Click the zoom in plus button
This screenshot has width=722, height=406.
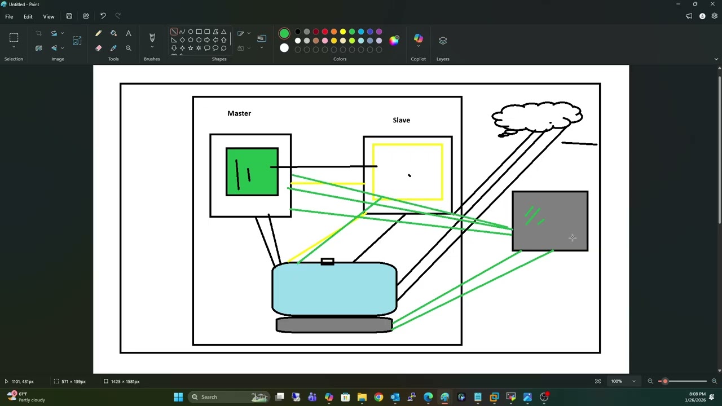[x=714, y=381]
